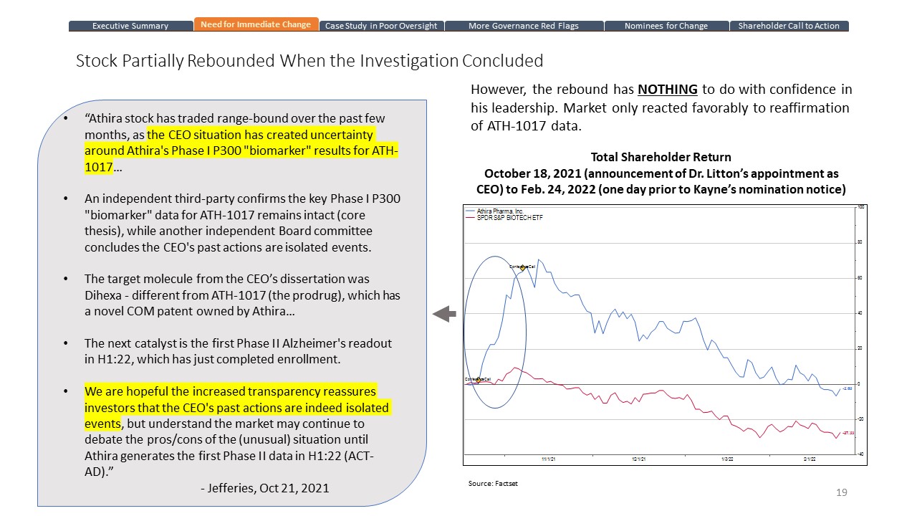917x516 pixels.
Task: Click the gray left-pointing arrow
Action: (x=445, y=314)
